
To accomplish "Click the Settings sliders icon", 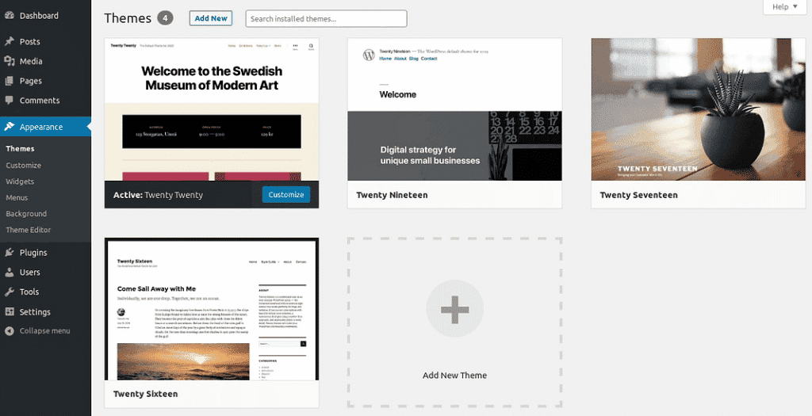I will coord(10,311).
